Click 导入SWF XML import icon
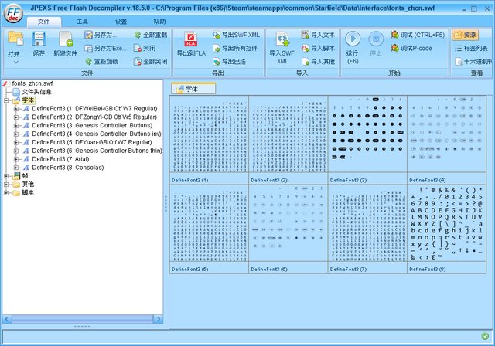 (x=282, y=40)
